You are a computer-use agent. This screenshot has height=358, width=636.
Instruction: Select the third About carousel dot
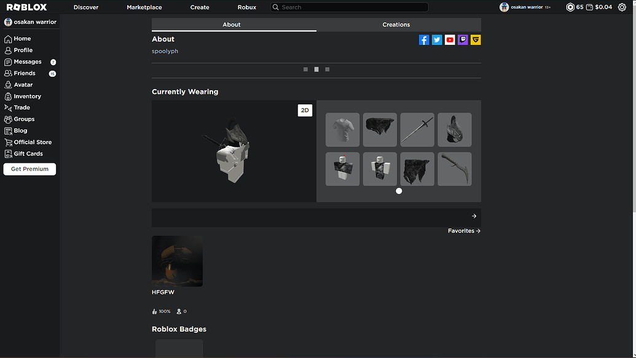pos(328,69)
